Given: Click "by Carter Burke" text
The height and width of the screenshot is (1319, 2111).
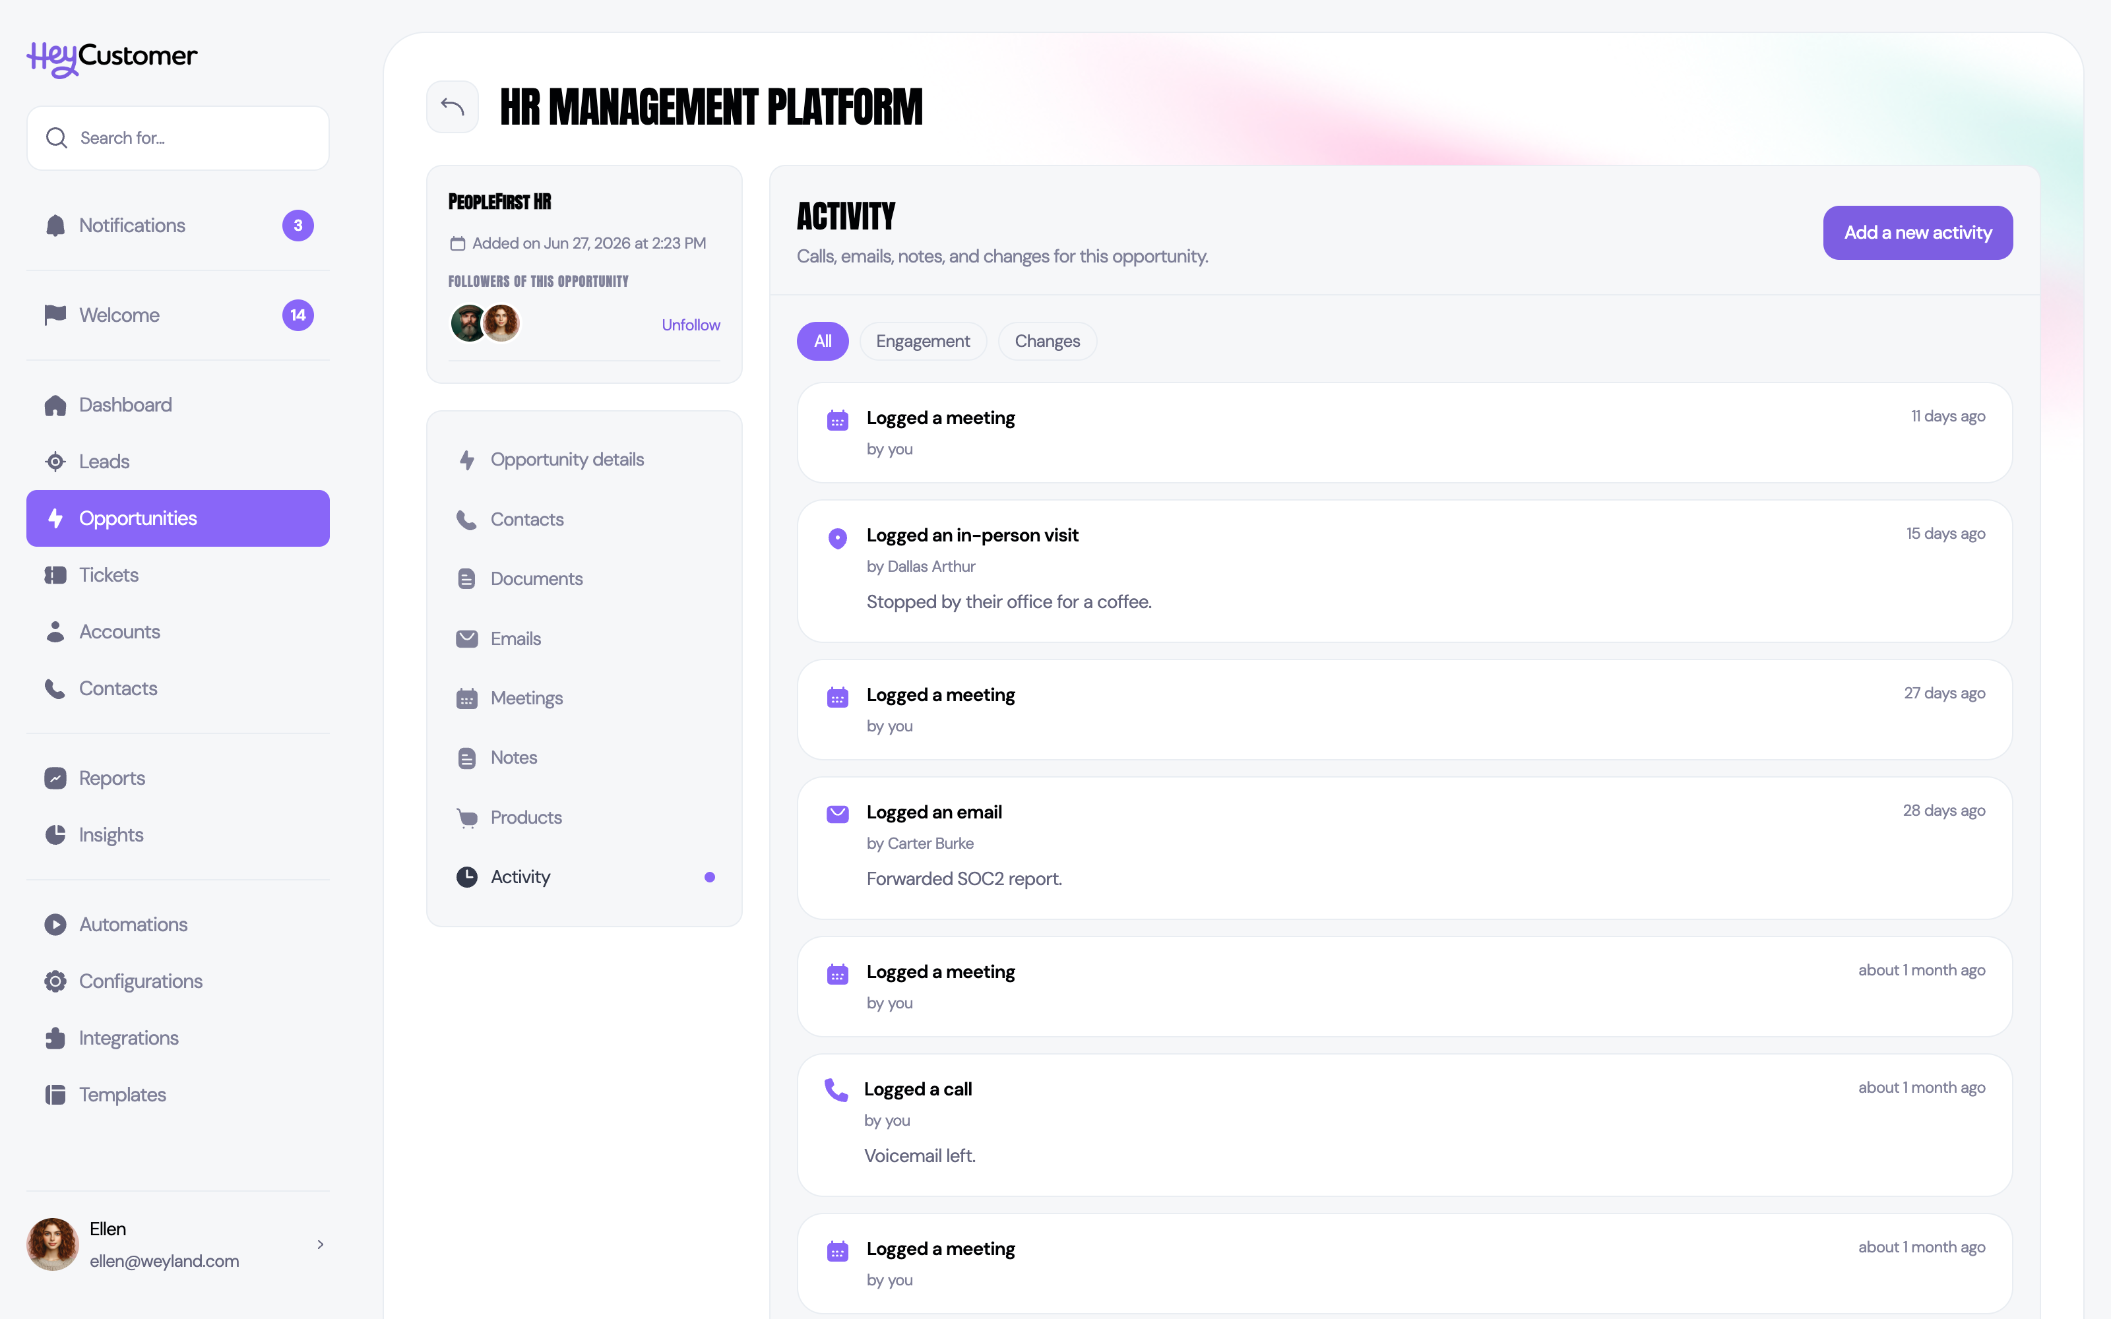Looking at the screenshot, I should 920,844.
